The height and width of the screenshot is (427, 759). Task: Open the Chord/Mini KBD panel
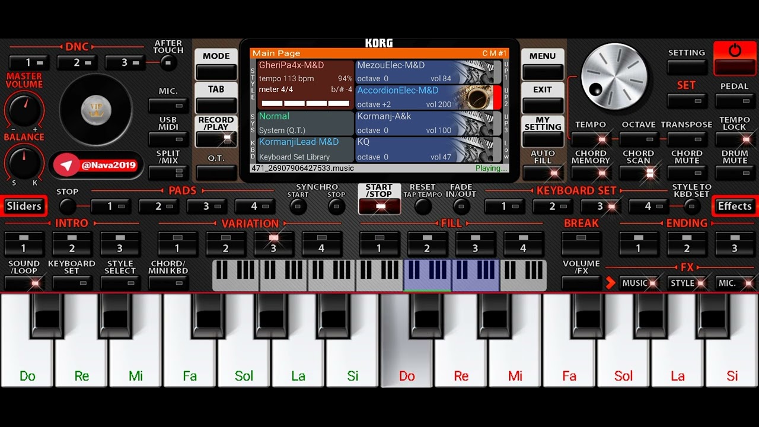coord(168,283)
